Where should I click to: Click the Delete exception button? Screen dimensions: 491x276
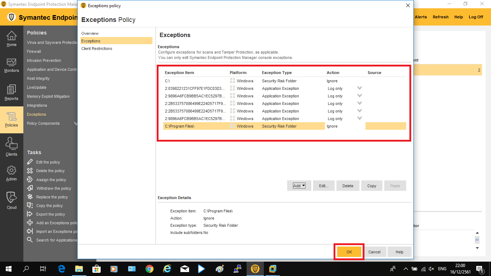[x=348, y=186]
